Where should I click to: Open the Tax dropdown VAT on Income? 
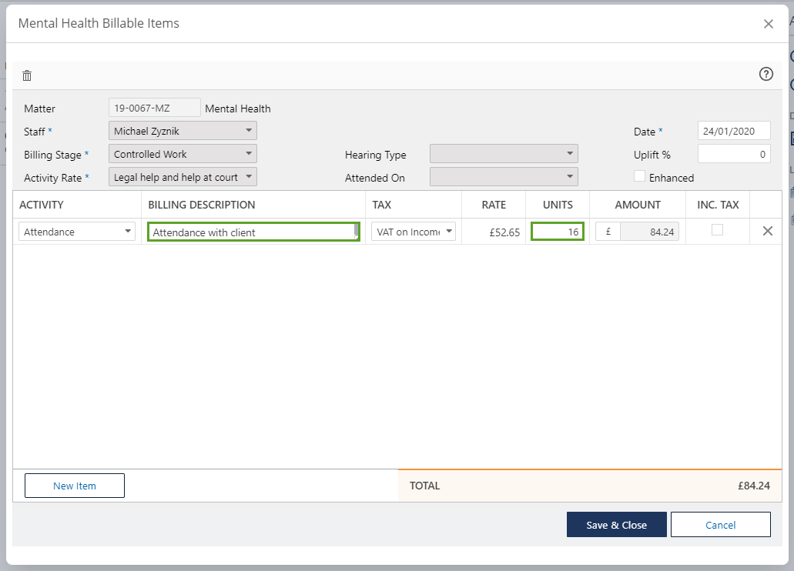point(414,232)
